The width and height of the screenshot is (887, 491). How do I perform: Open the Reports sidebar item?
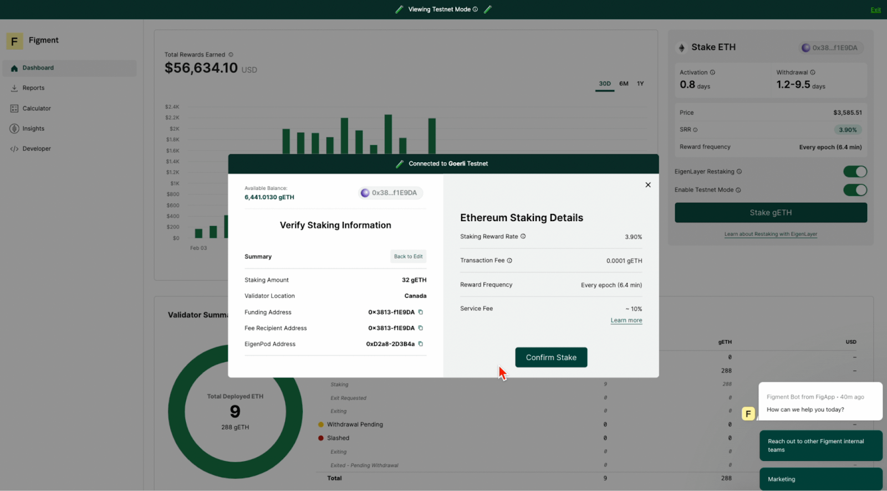tap(33, 88)
